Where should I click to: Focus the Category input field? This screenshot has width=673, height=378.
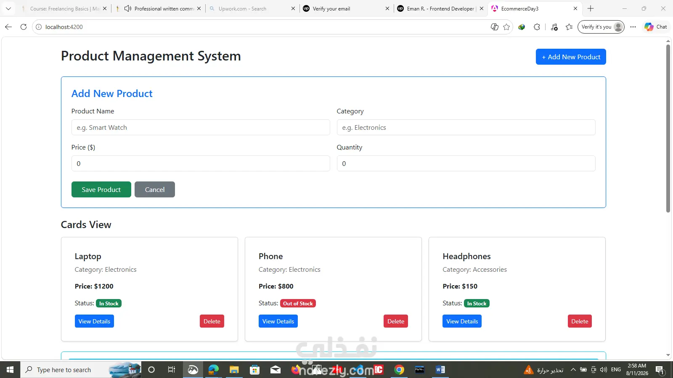tap(466, 127)
